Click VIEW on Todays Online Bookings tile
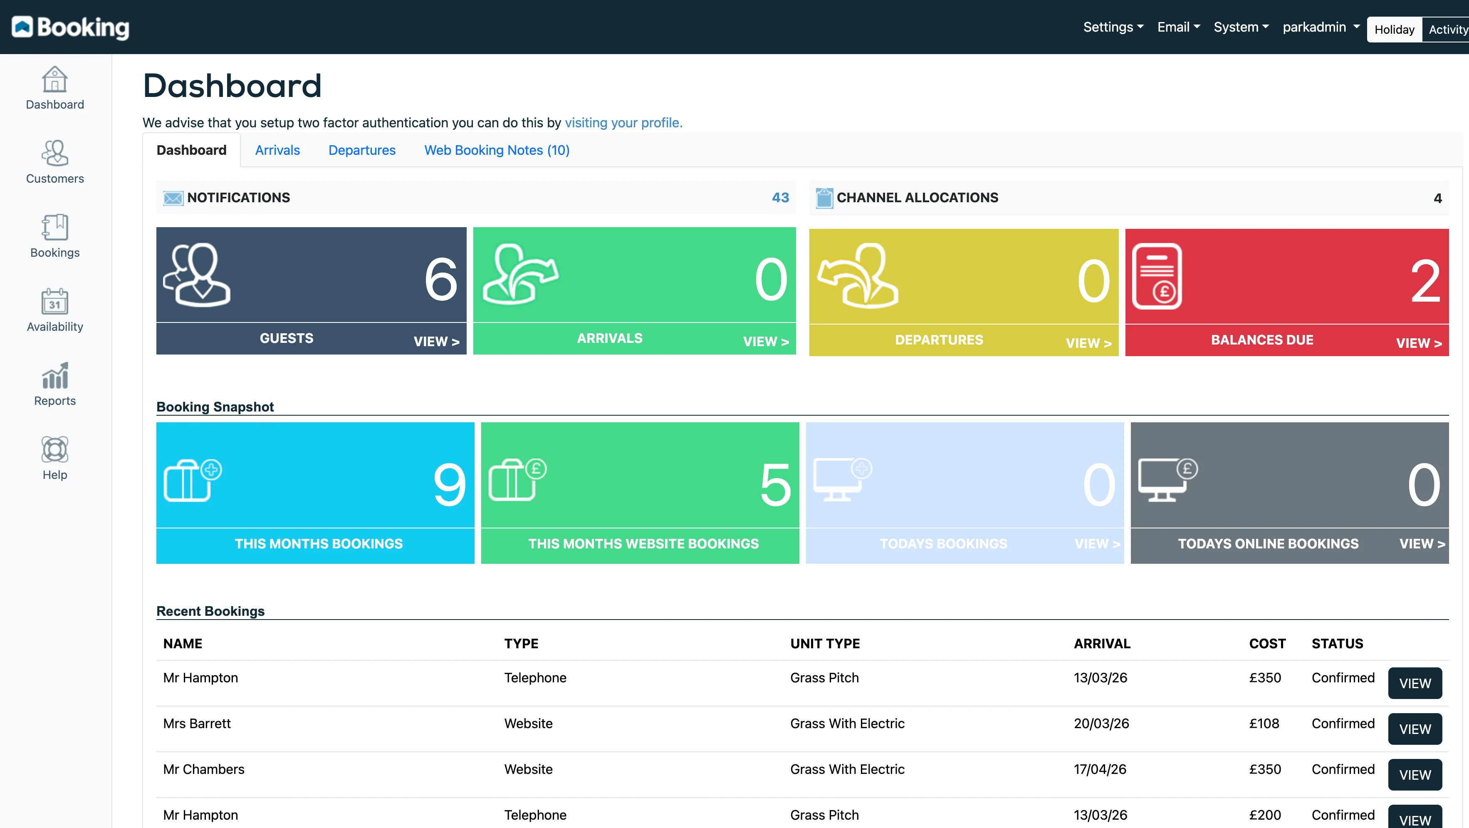This screenshot has width=1469, height=828. [x=1422, y=544]
